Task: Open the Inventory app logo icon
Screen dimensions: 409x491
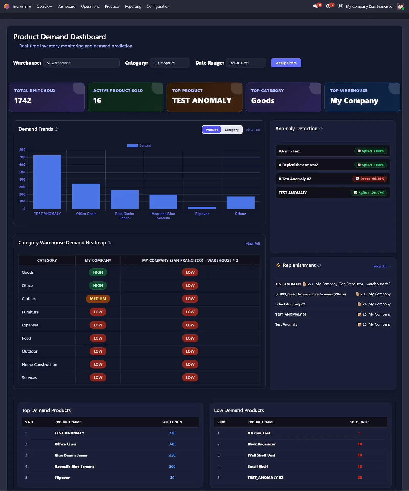Action: (x=7, y=6)
